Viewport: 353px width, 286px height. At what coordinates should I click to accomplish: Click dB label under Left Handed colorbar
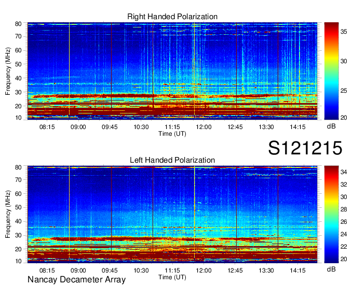point(331,269)
